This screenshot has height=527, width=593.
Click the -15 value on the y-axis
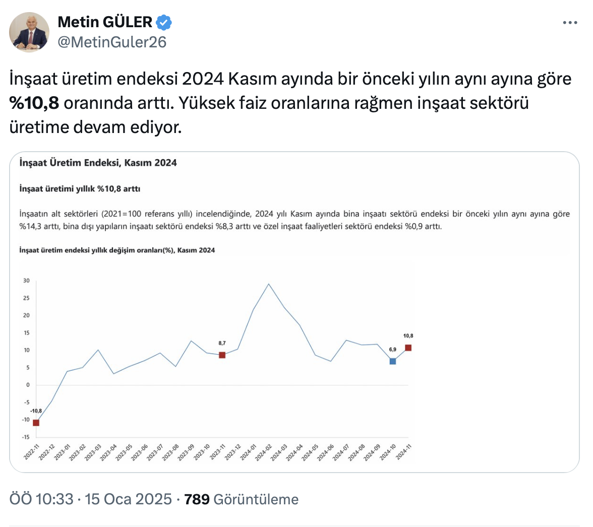pyautogui.click(x=26, y=437)
